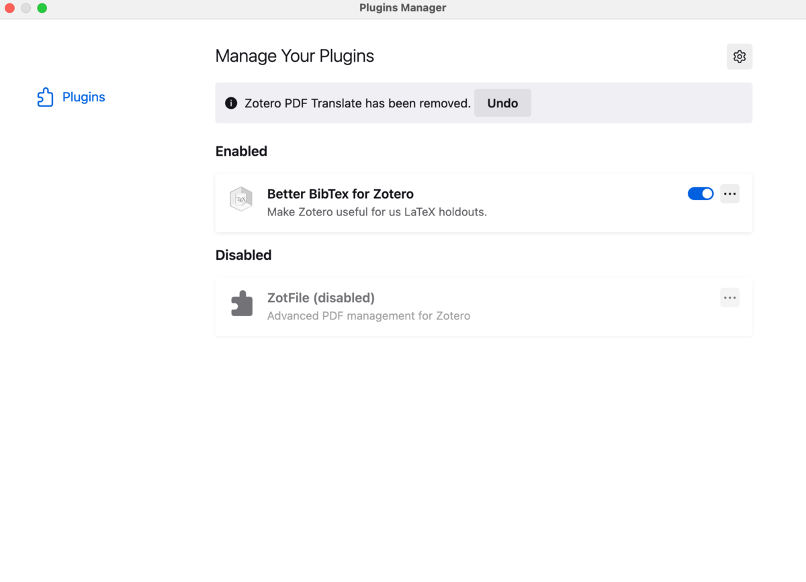Open more options for ZotFile (disabled)
806x582 pixels.
tap(730, 298)
